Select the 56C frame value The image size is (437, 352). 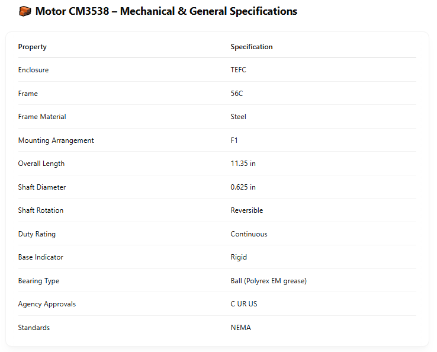tap(237, 94)
